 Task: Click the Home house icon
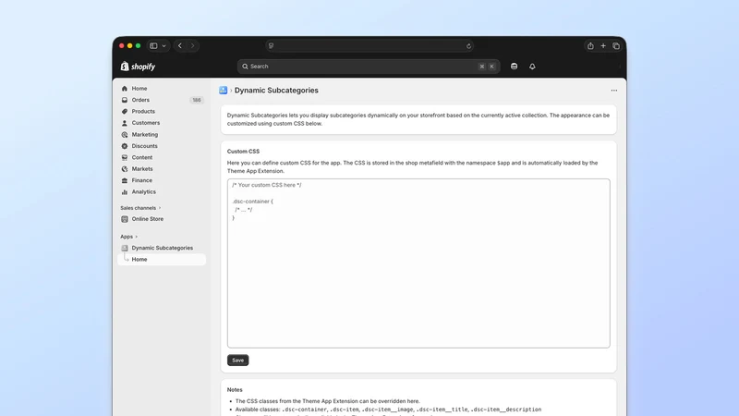[125, 88]
